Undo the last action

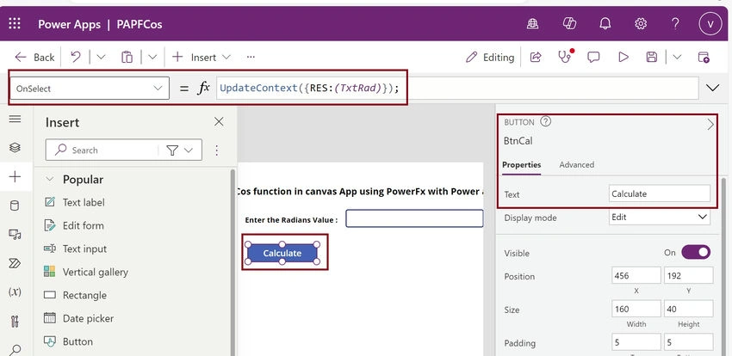(75, 57)
